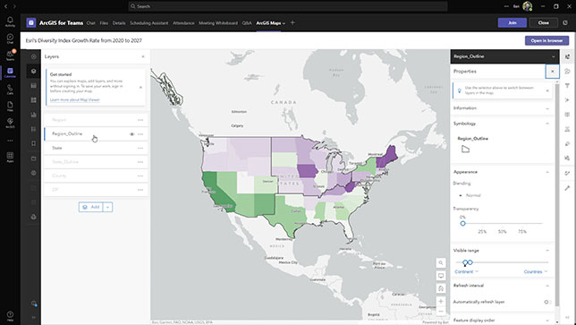
Task: Expand the dark toolbar with double chevron
Action: (x=33, y=317)
